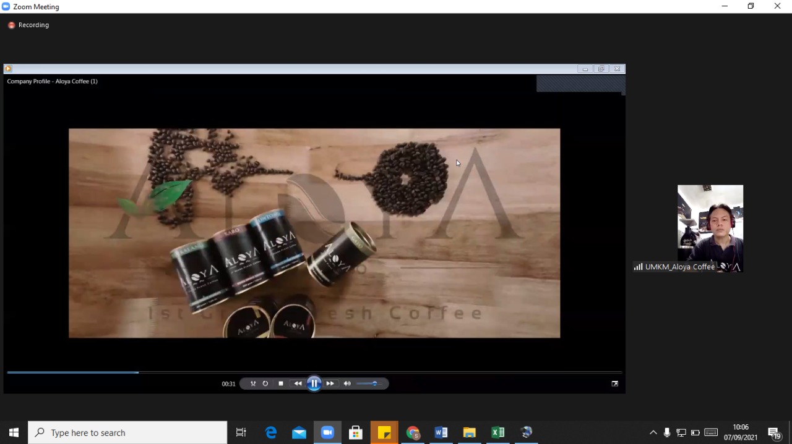
Task: Click the Zoom taskbar icon
Action: [327, 433]
